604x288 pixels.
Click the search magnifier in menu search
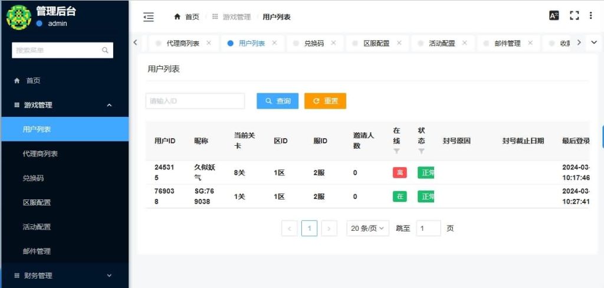click(105, 50)
